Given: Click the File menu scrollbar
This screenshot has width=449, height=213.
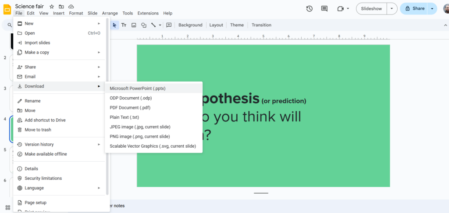Looking at the screenshot, I should pos(107,105).
